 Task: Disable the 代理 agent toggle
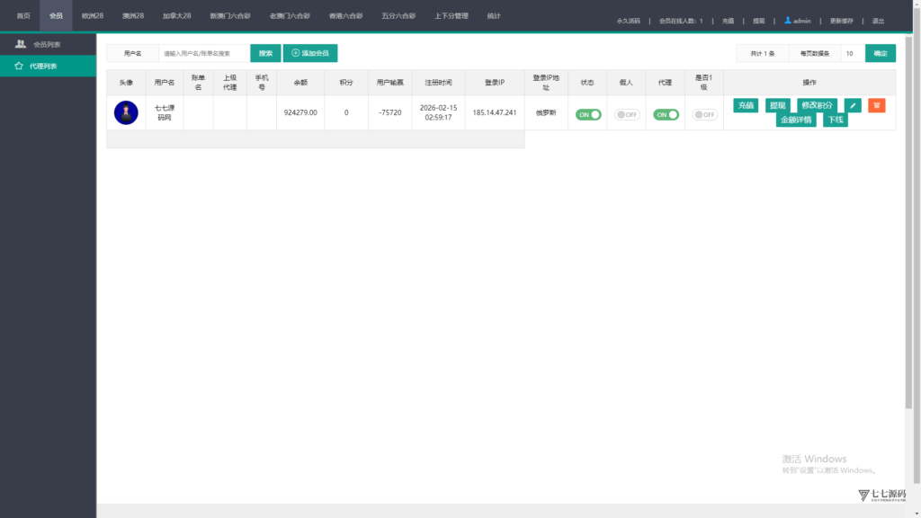point(666,114)
